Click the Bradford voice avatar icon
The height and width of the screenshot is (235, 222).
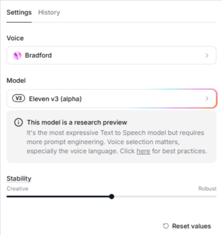17,56
